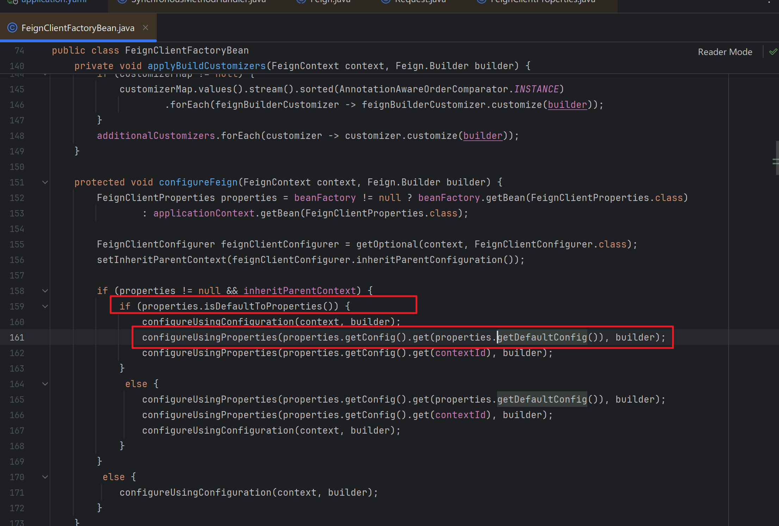
Task: Click beanFactory.getBean on line 152
Action: tap(472, 198)
